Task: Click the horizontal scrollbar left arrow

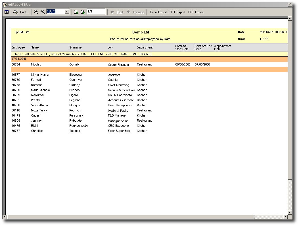Action: 5,217
